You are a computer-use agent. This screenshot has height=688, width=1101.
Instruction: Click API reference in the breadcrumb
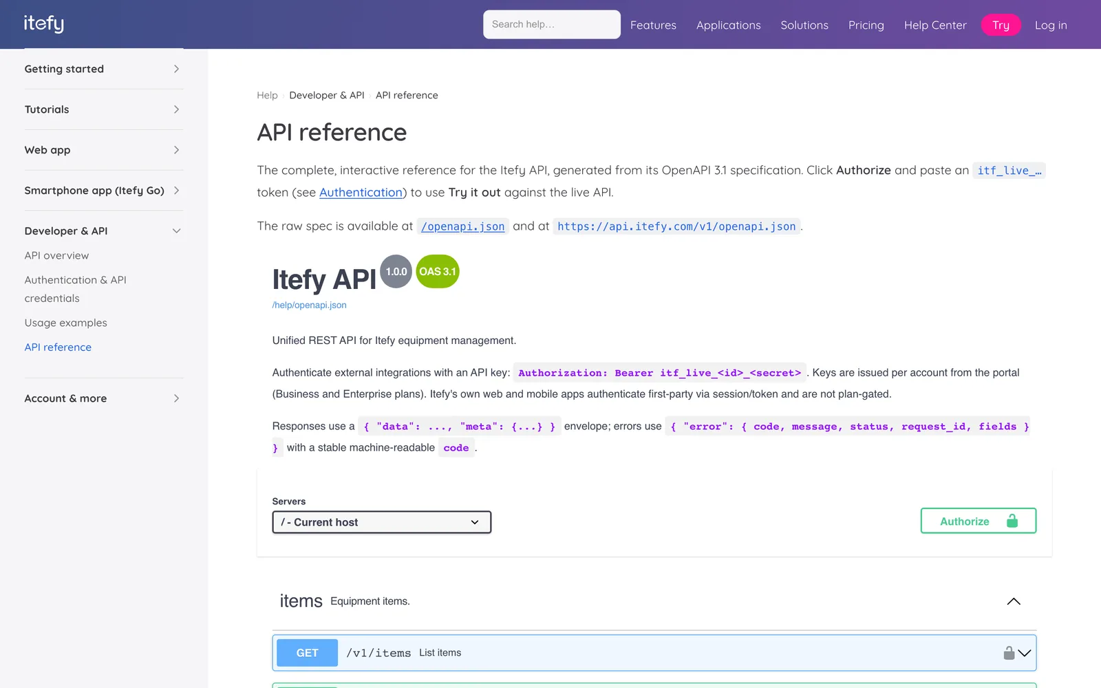[x=407, y=95]
